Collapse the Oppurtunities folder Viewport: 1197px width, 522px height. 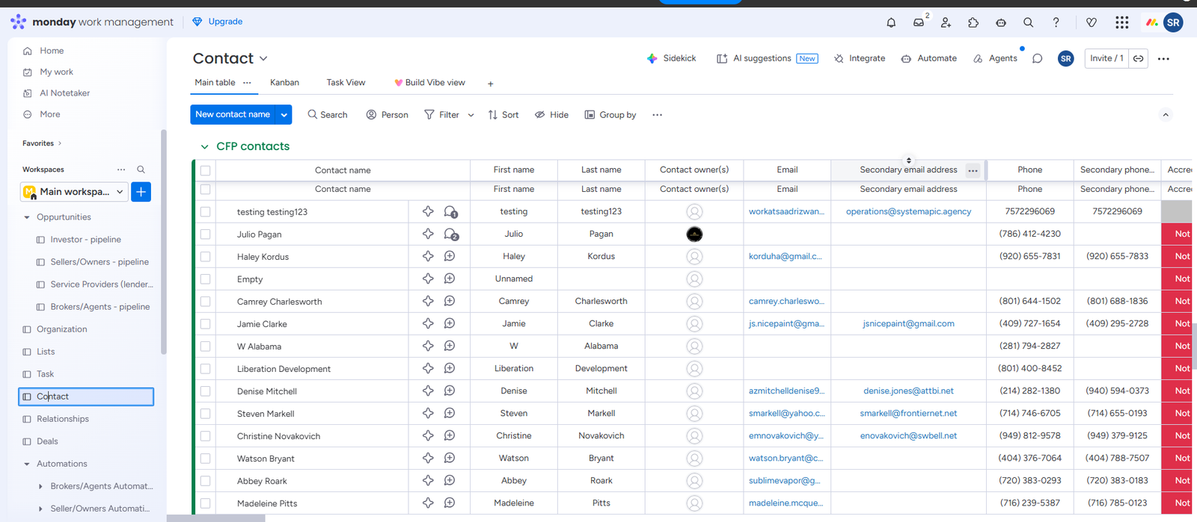click(27, 217)
